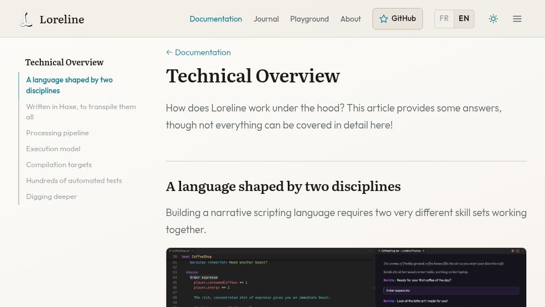Viewport: 545px width, 307px height.
Task: Jump to Hundreds of automated tests
Action: pos(74,181)
